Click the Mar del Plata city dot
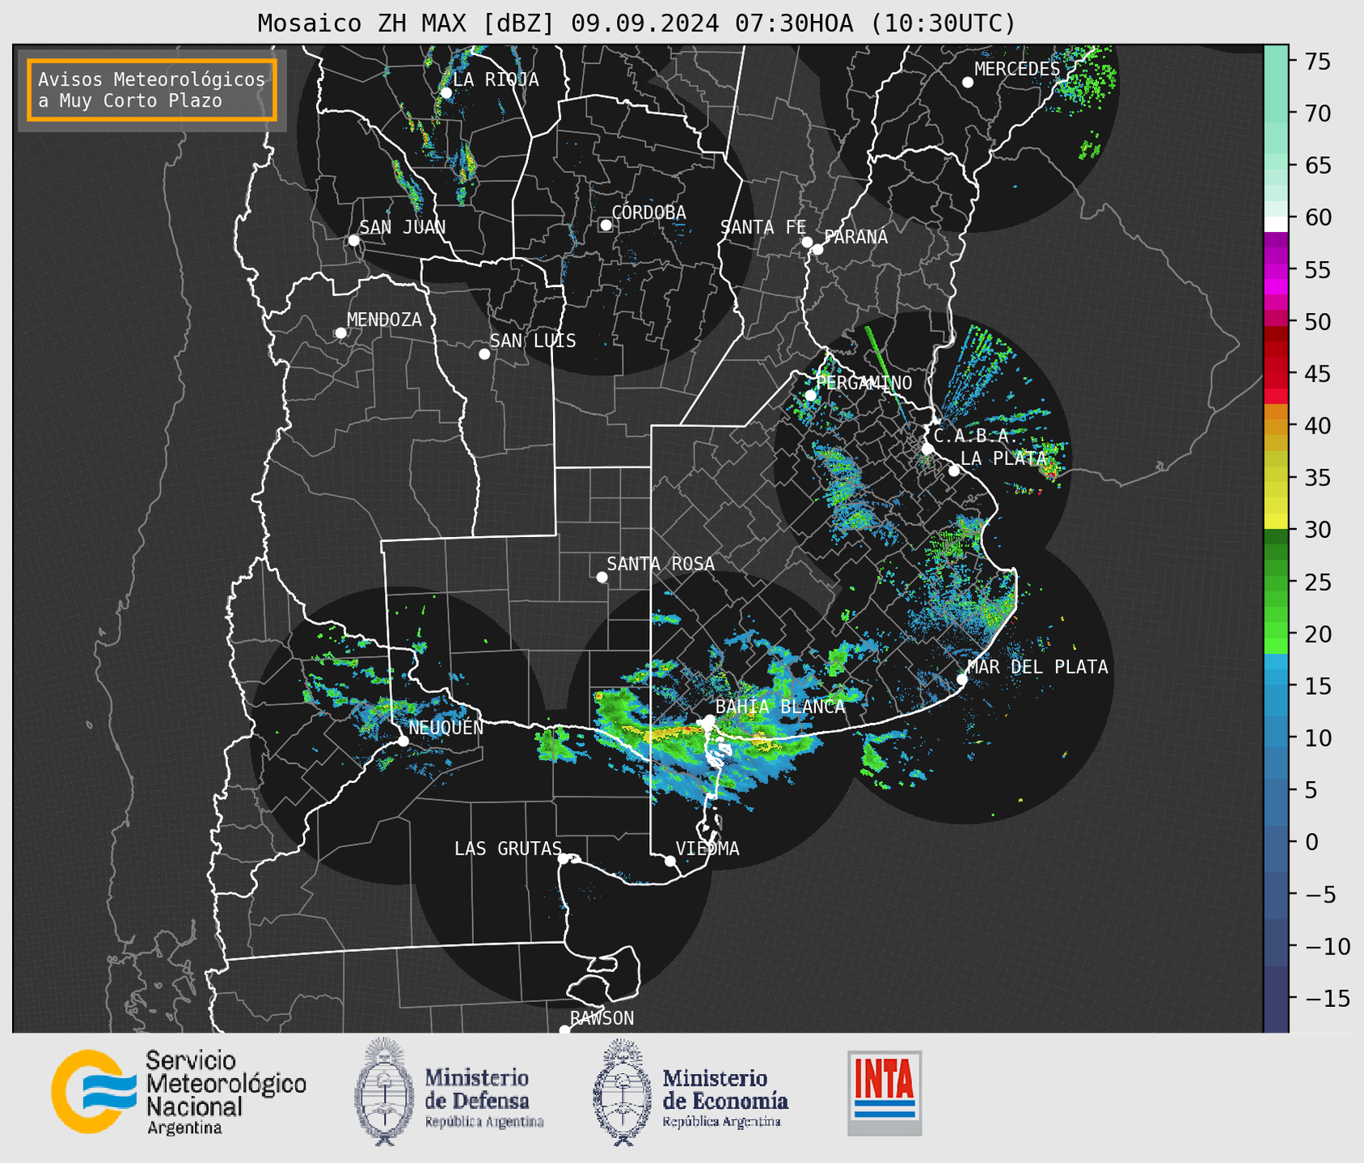The width and height of the screenshot is (1364, 1163). pos(962,679)
